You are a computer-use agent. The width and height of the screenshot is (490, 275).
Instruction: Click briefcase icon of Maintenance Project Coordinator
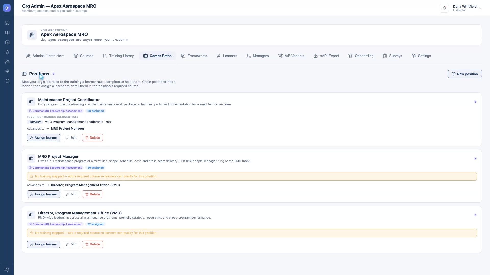pos(31,102)
